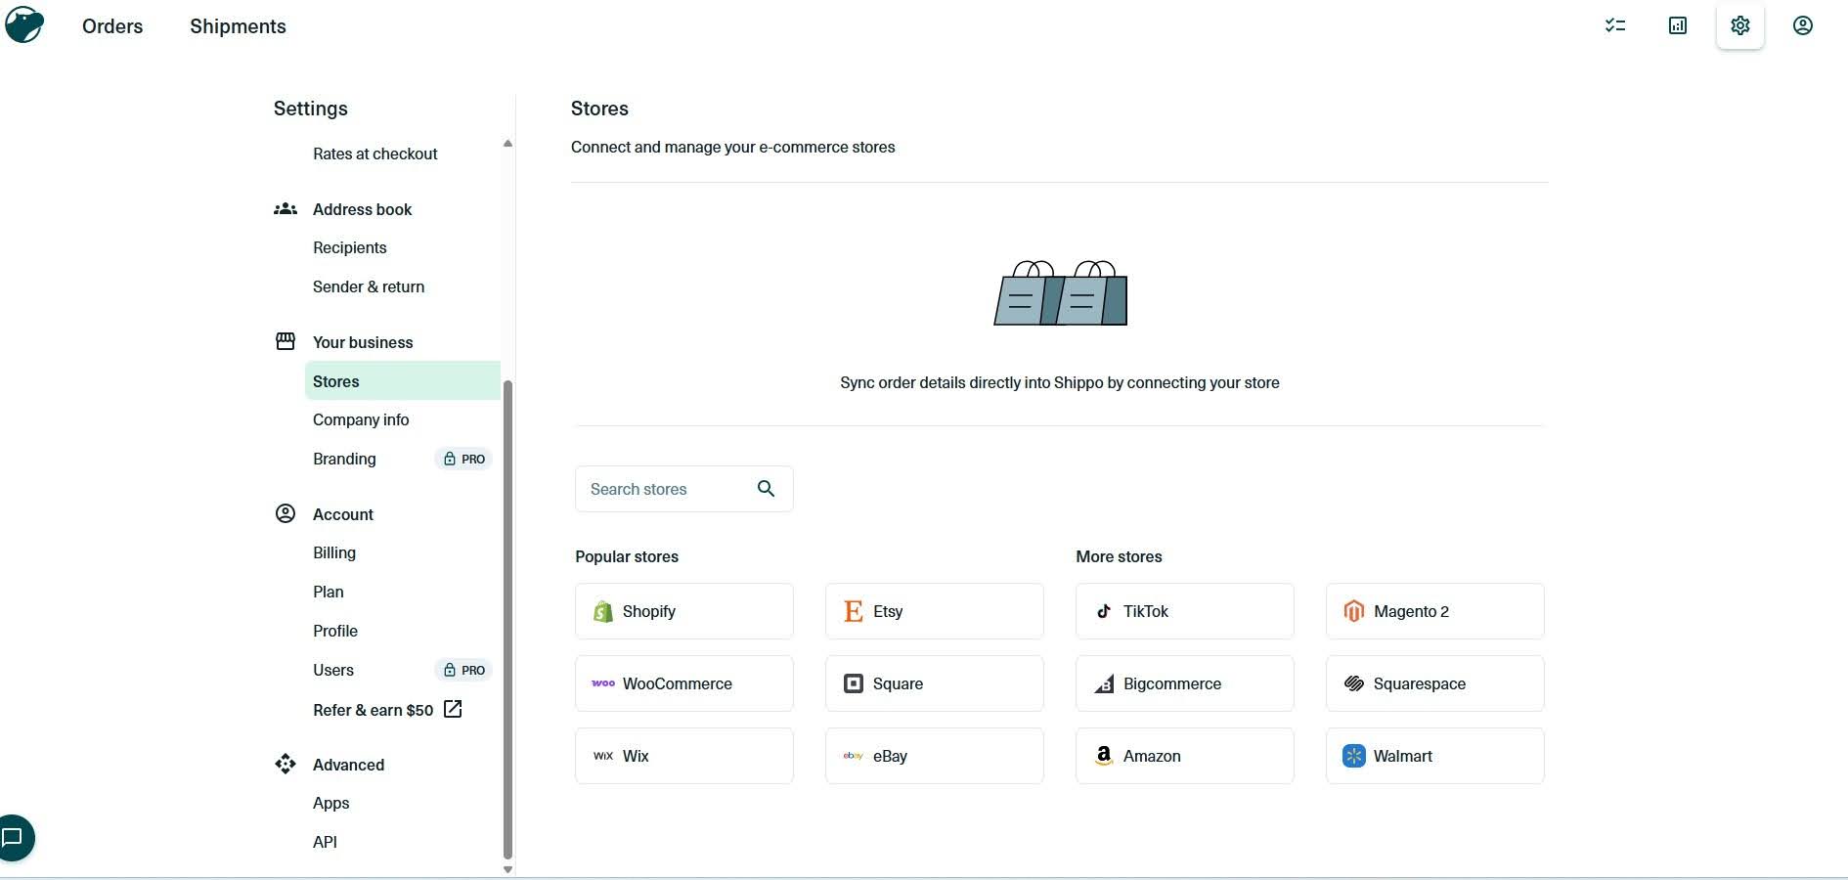Screen dimensions: 1848x880
Task: Click the search magnifier icon
Action: [x=767, y=489]
